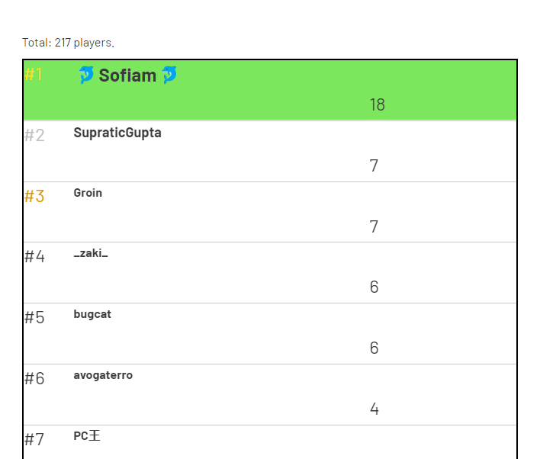
Task: Select the player name Groin
Action: pyautogui.click(x=88, y=193)
